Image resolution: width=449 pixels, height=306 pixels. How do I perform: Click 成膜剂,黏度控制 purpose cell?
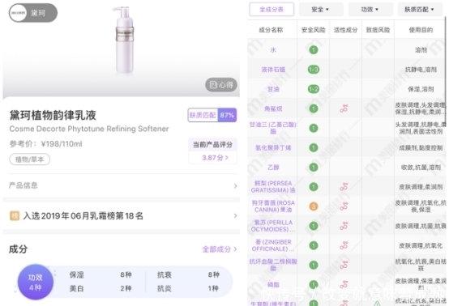click(421, 148)
